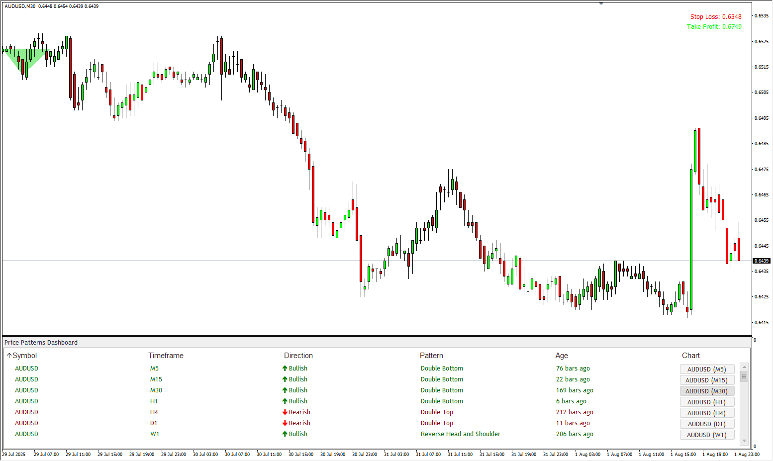Image resolution: width=773 pixels, height=461 pixels.
Task: Click the Pattern column header
Action: [x=431, y=356]
